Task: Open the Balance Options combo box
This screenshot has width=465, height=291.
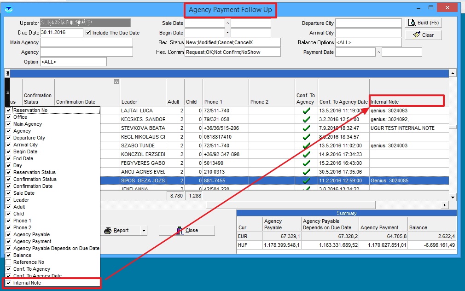Action: pos(368,42)
